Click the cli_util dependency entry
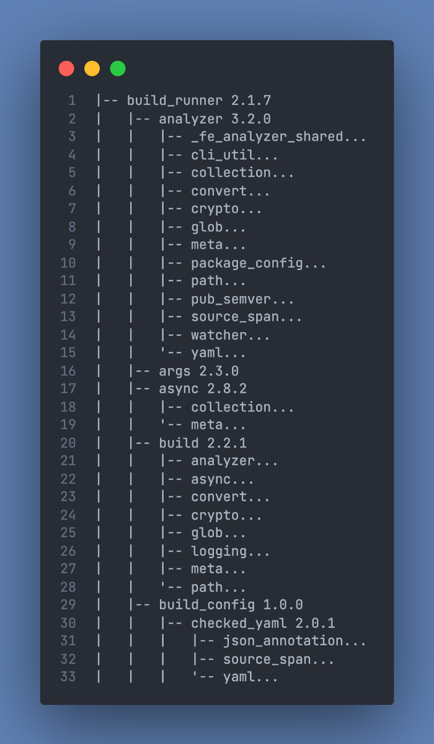The height and width of the screenshot is (744, 434). pyautogui.click(x=234, y=155)
